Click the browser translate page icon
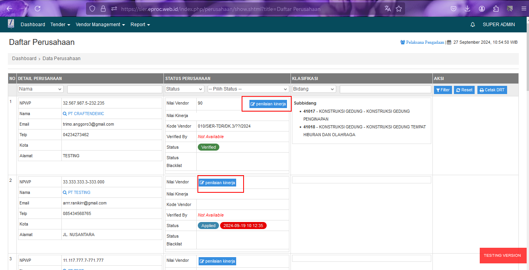Image resolution: width=529 pixels, height=270 pixels. (387, 9)
